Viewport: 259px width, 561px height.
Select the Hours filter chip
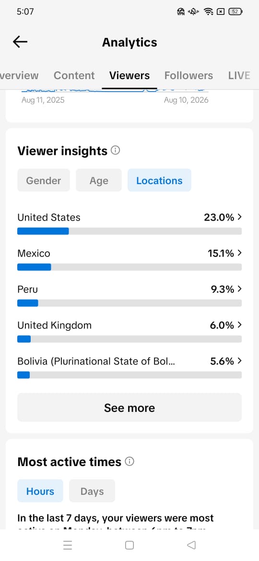(x=40, y=491)
